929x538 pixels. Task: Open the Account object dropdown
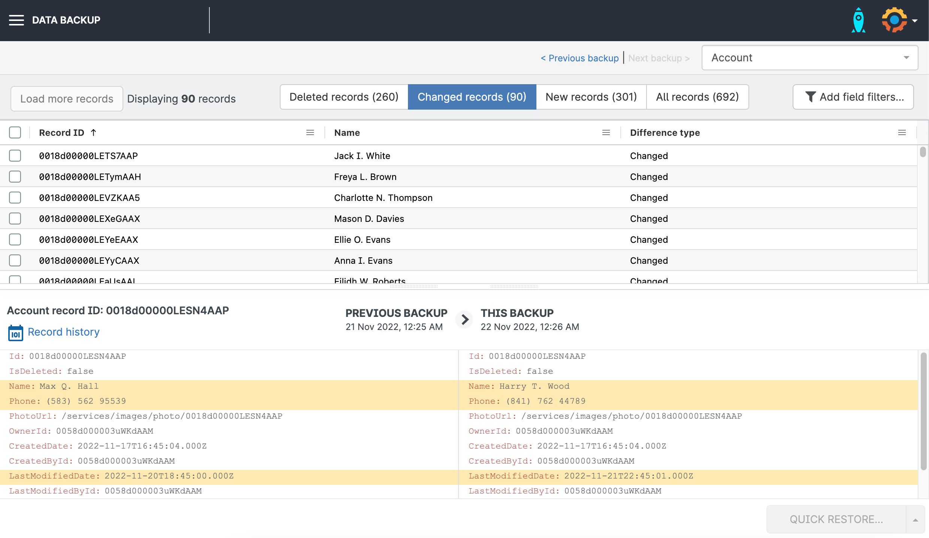pos(810,58)
